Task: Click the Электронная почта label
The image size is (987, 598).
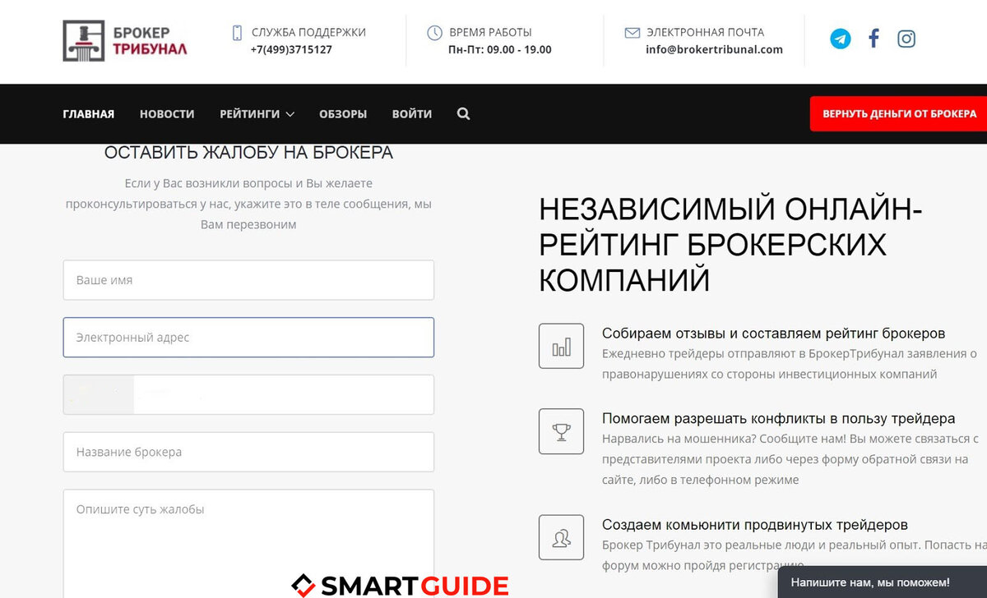Action: pyautogui.click(x=705, y=33)
